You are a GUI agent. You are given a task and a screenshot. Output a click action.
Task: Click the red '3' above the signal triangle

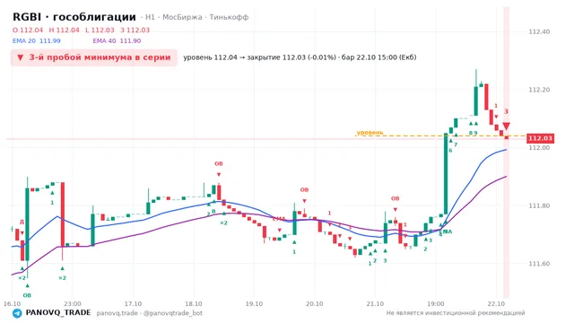[506, 111]
